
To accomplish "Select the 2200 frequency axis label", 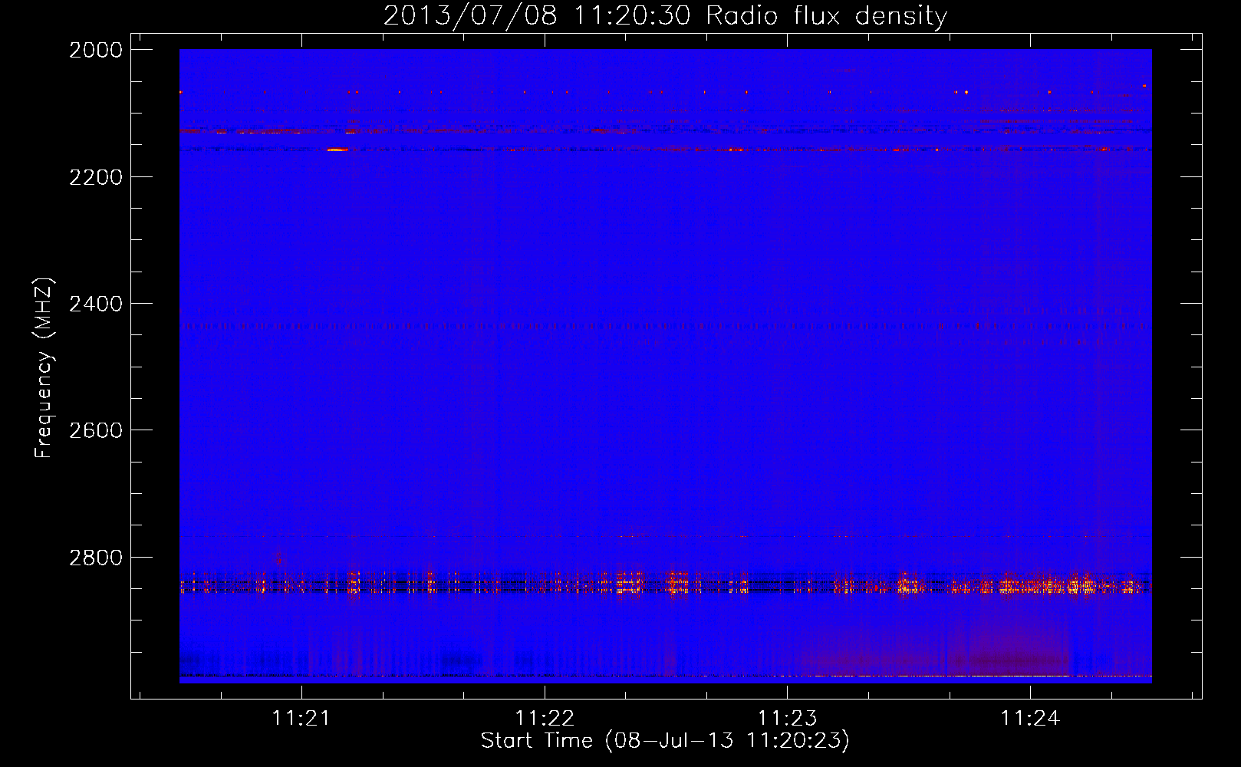I will click(96, 177).
